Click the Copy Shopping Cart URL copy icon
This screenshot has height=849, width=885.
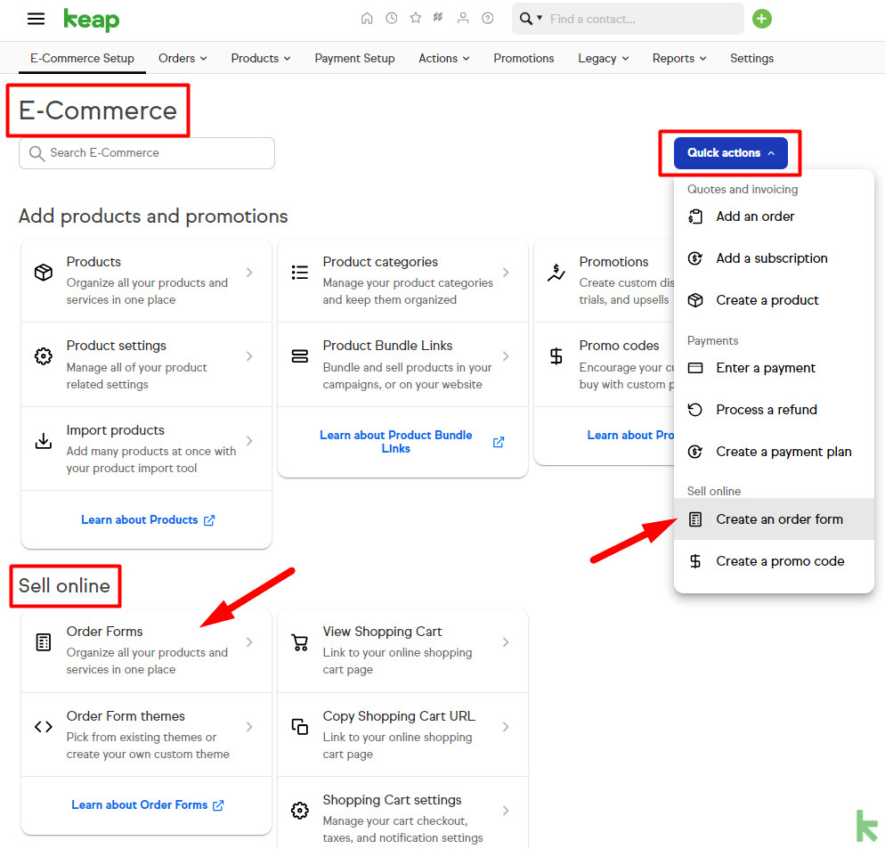coord(300,726)
